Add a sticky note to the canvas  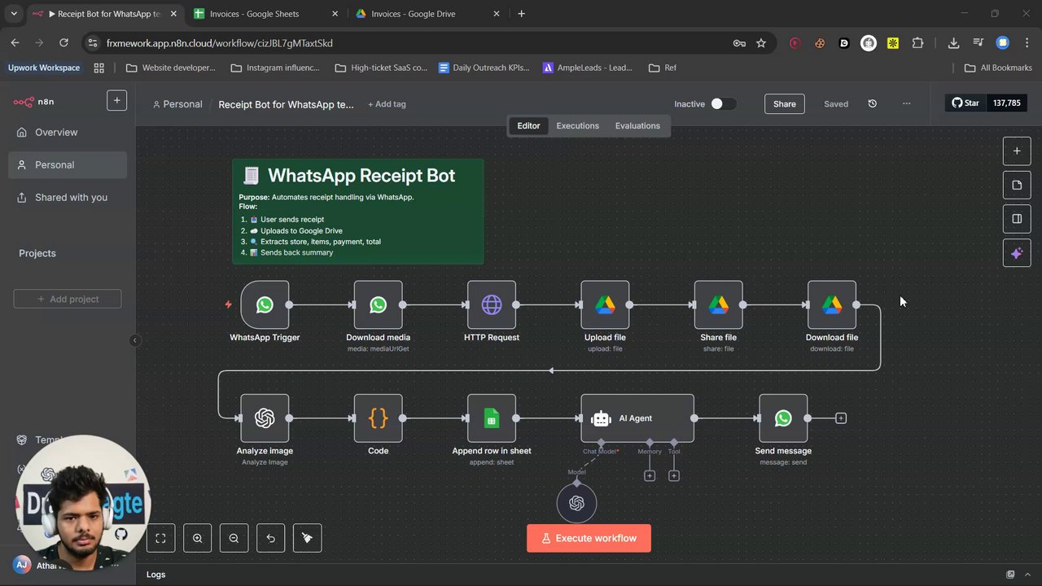[x=1017, y=185]
